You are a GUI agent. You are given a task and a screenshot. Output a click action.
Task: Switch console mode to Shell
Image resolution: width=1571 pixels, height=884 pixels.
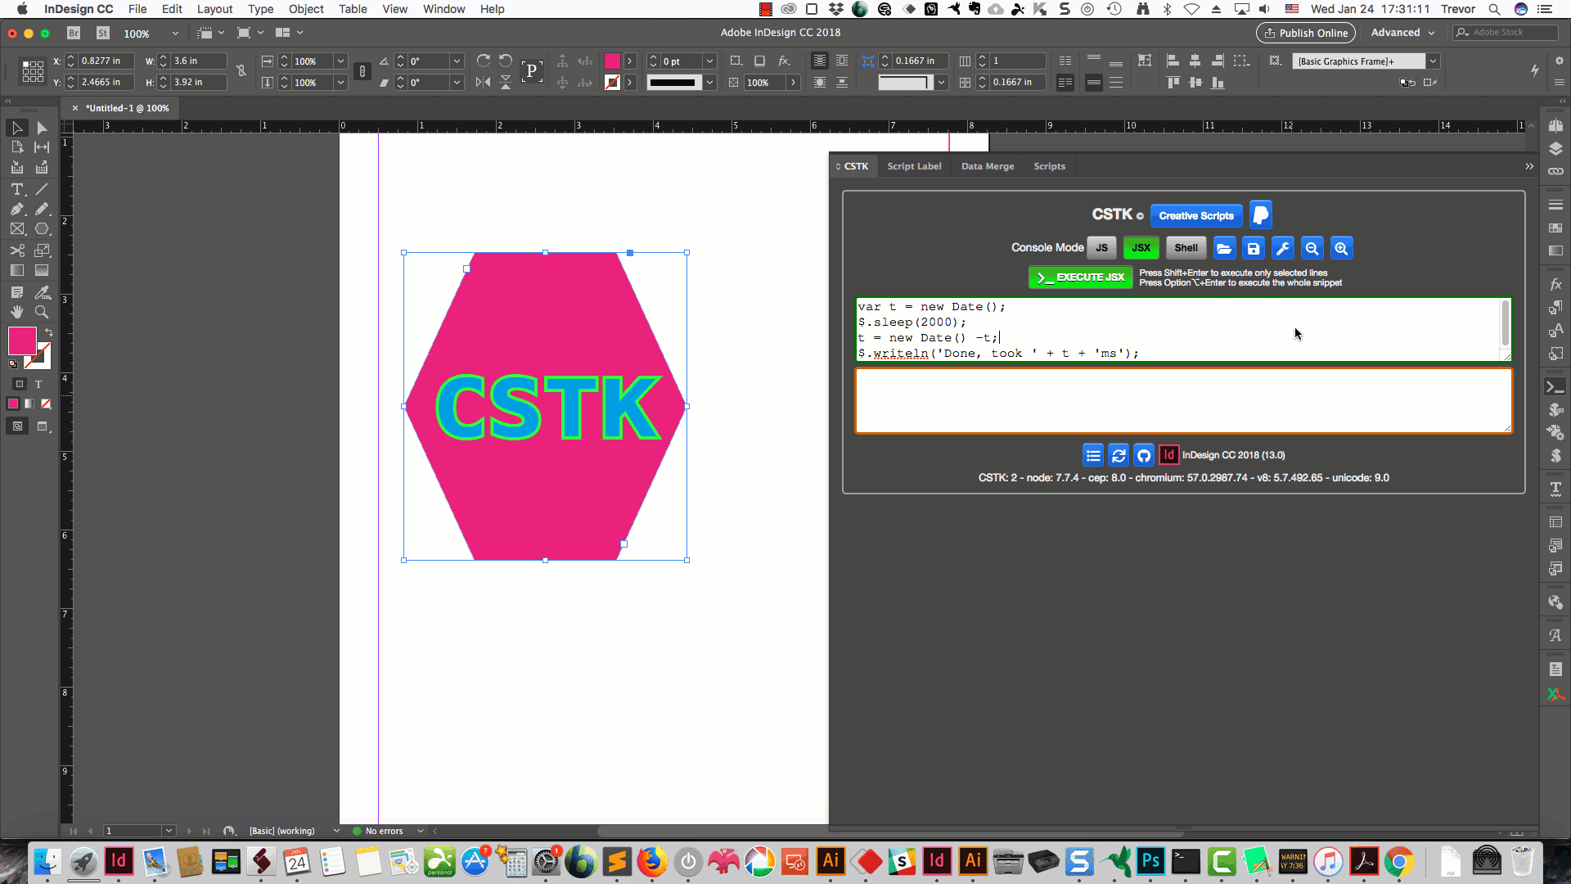point(1186,248)
